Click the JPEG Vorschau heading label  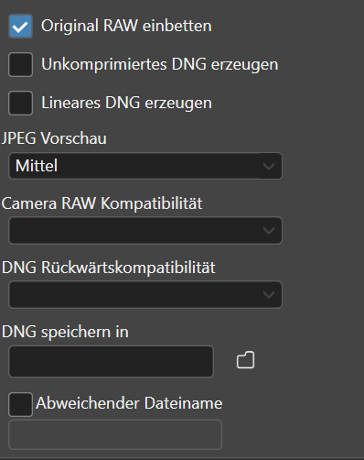pyautogui.click(x=54, y=138)
